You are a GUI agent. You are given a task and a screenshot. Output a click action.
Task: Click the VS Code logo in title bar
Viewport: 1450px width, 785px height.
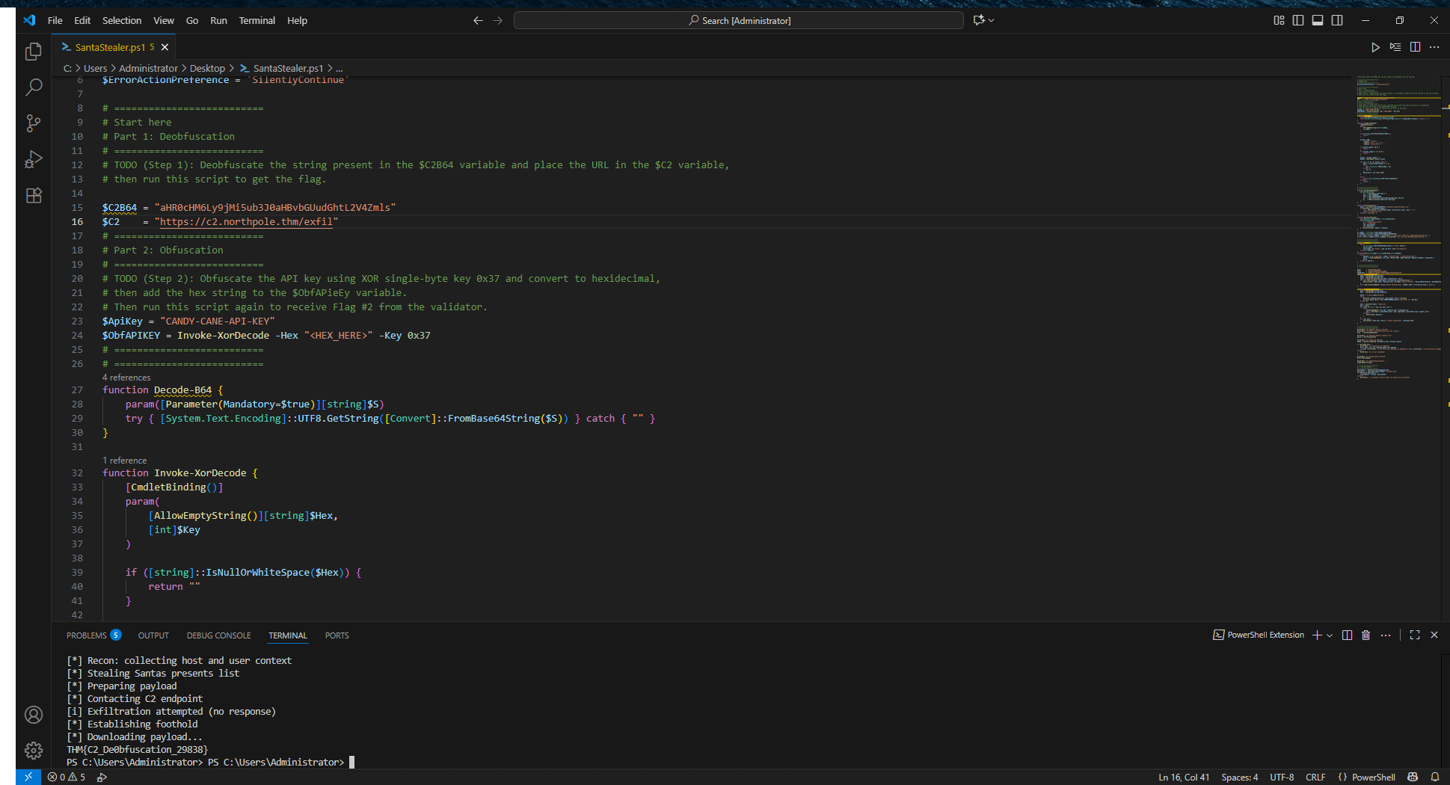pos(29,20)
